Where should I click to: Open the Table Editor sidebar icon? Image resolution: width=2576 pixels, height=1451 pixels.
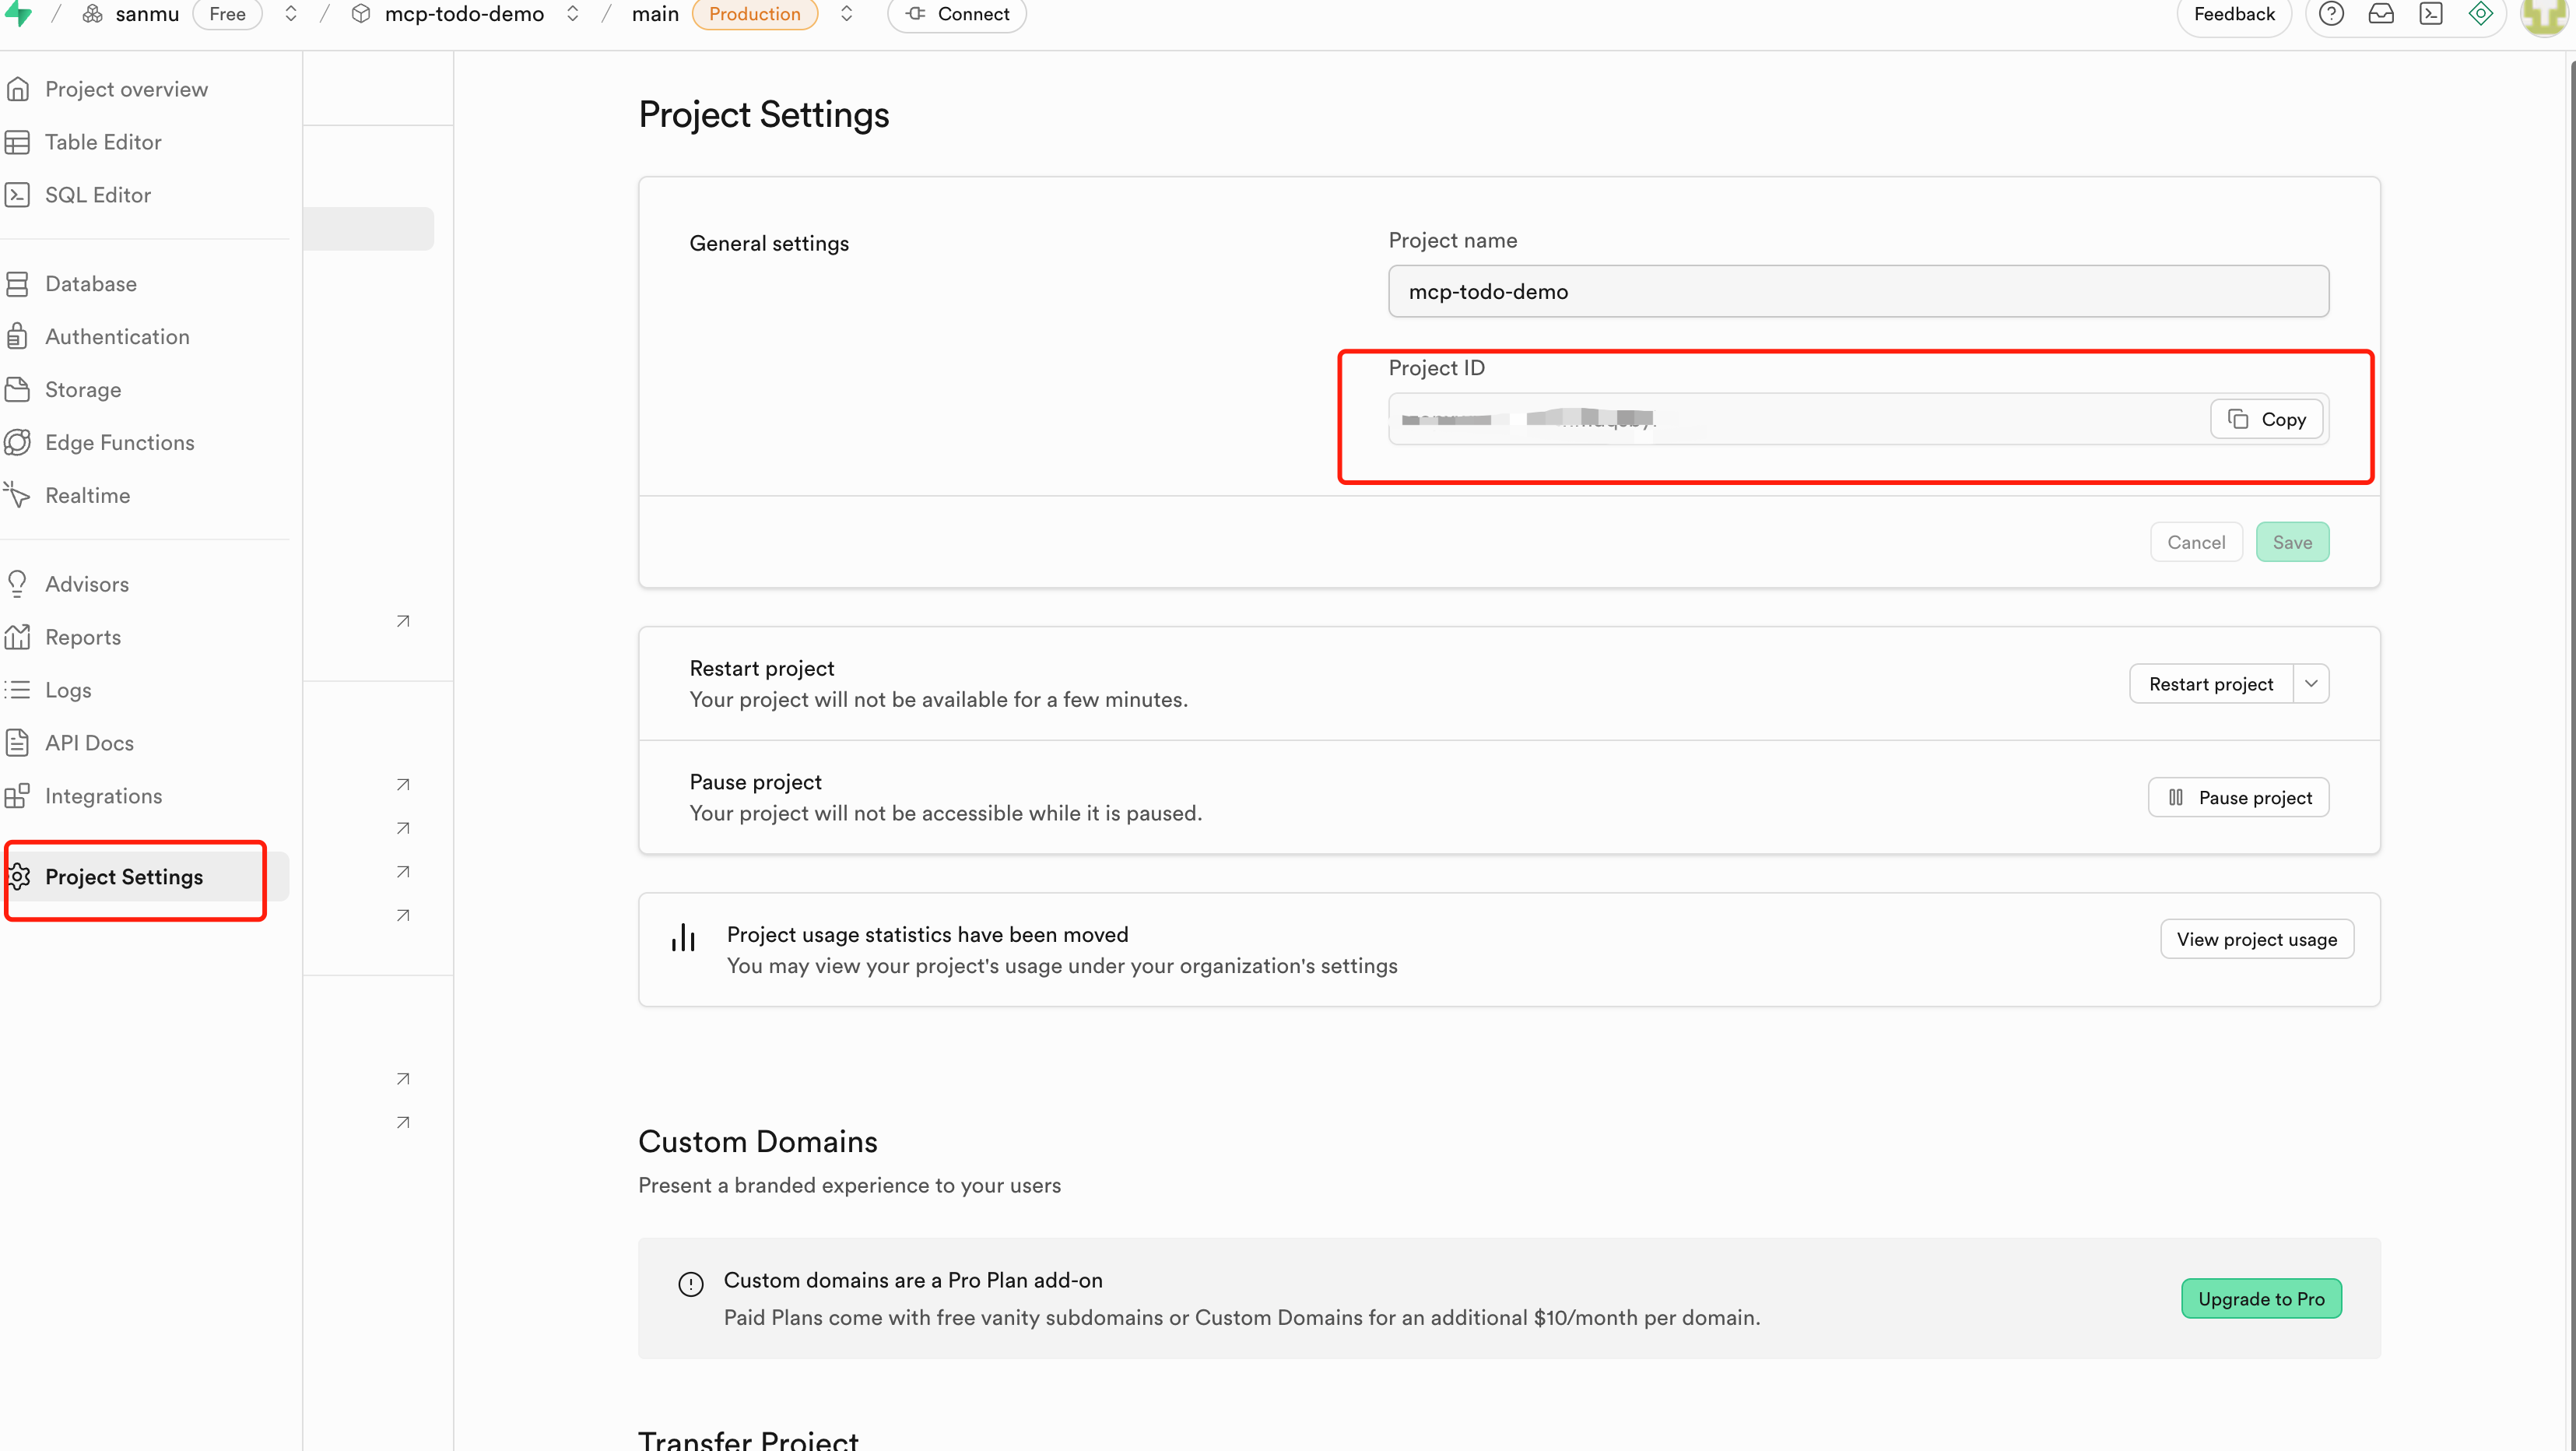pos(18,142)
